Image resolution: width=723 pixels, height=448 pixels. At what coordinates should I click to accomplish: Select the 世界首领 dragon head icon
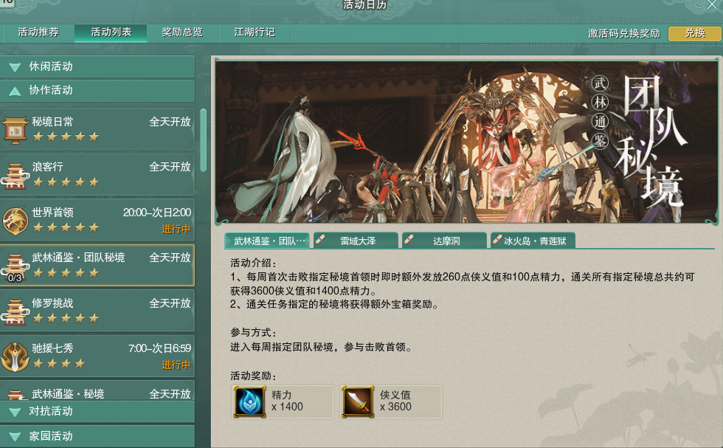[15, 221]
